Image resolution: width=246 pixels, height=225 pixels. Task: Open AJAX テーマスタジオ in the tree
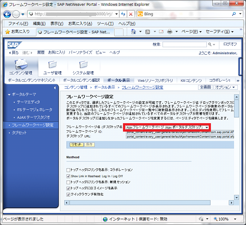click(x=33, y=117)
